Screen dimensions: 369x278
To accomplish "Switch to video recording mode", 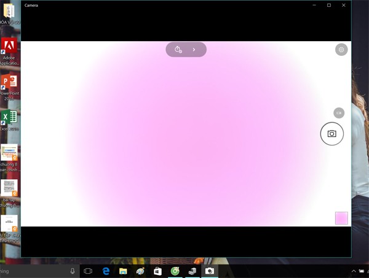I will [x=339, y=113].
